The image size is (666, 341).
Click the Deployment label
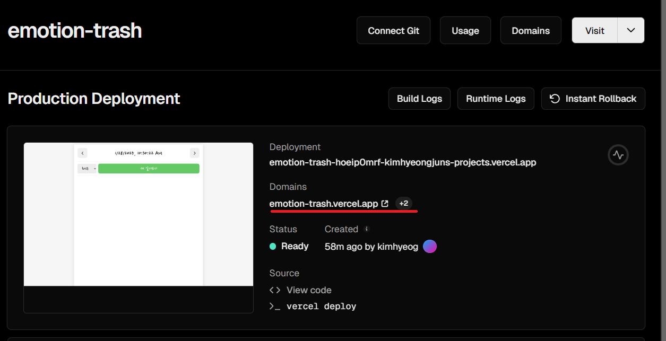click(x=295, y=147)
